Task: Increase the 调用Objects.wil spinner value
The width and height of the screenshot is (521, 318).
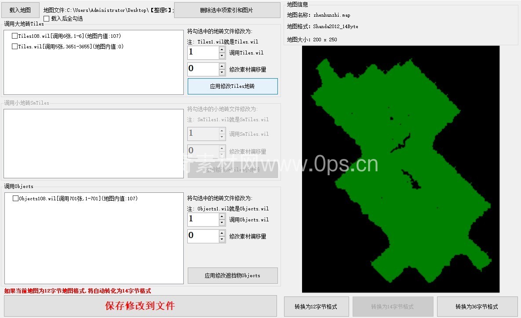Action: tap(222, 217)
